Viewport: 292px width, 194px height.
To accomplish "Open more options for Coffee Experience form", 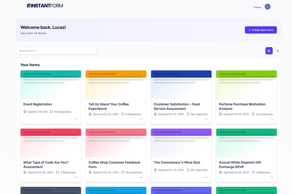I will point(141,119).
